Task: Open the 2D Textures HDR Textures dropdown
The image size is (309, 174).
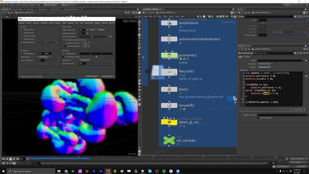Action: tap(44, 57)
